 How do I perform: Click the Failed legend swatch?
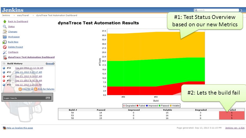click(137, 106)
